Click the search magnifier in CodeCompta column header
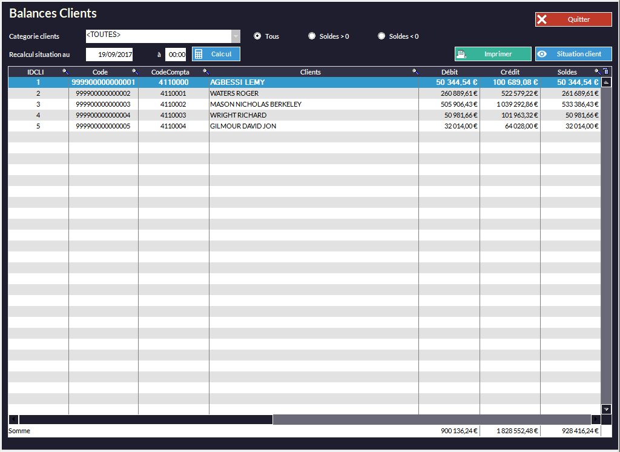This screenshot has height=452, width=620. pyautogui.click(x=205, y=72)
